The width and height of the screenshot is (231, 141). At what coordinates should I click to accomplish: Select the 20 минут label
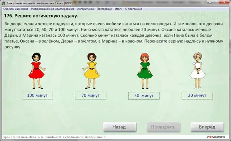[x=197, y=96]
